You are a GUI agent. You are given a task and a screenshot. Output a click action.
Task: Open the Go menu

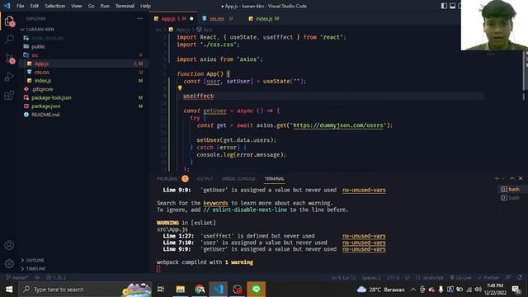(x=92, y=6)
